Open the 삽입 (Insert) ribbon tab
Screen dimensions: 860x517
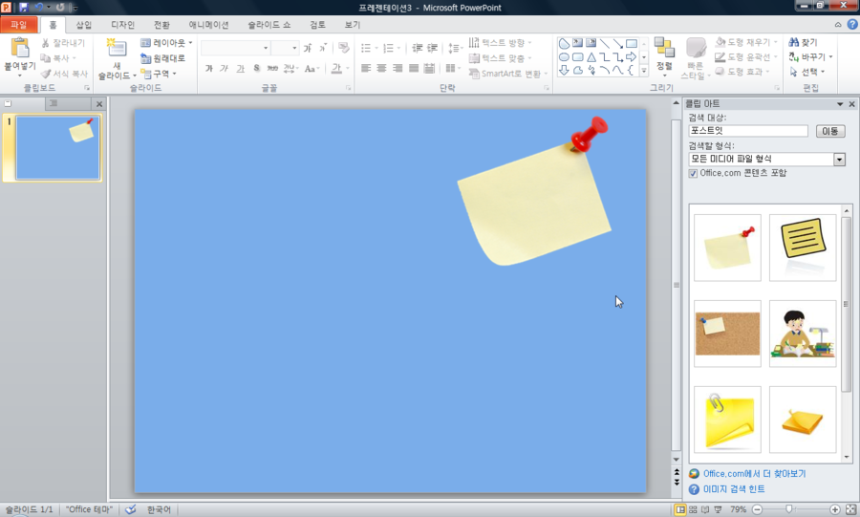click(x=84, y=24)
